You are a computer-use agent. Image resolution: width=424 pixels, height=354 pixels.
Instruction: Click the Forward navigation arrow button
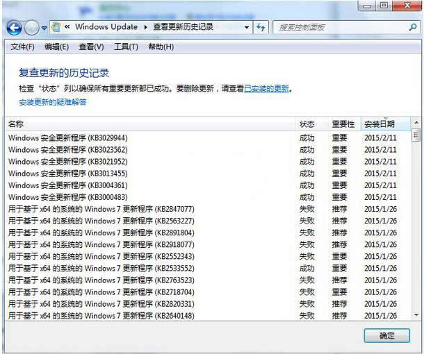[x=32, y=28]
